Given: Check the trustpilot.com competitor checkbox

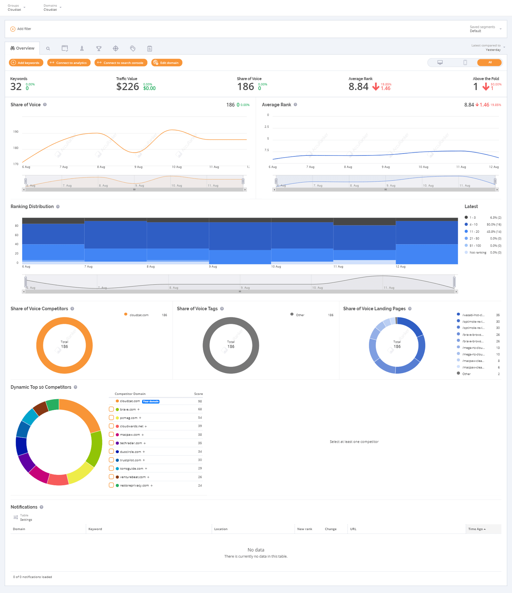Looking at the screenshot, I should pyautogui.click(x=111, y=460).
